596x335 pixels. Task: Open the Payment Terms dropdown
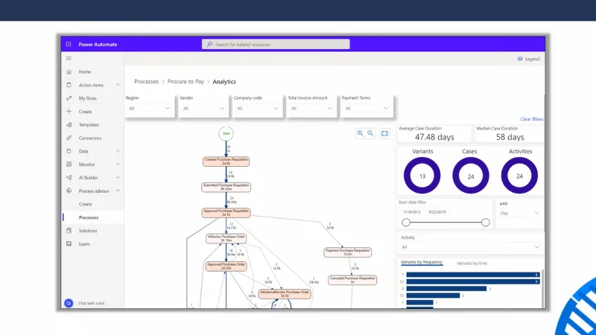(x=367, y=108)
